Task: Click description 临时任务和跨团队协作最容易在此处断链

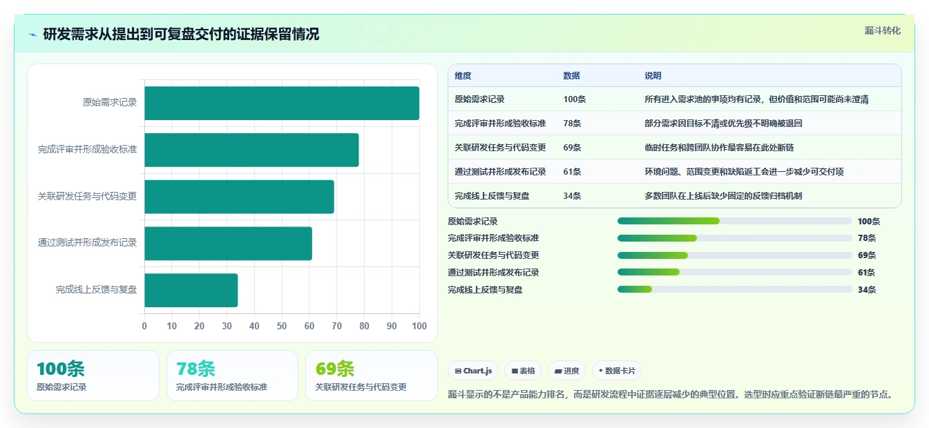Action: (x=719, y=148)
